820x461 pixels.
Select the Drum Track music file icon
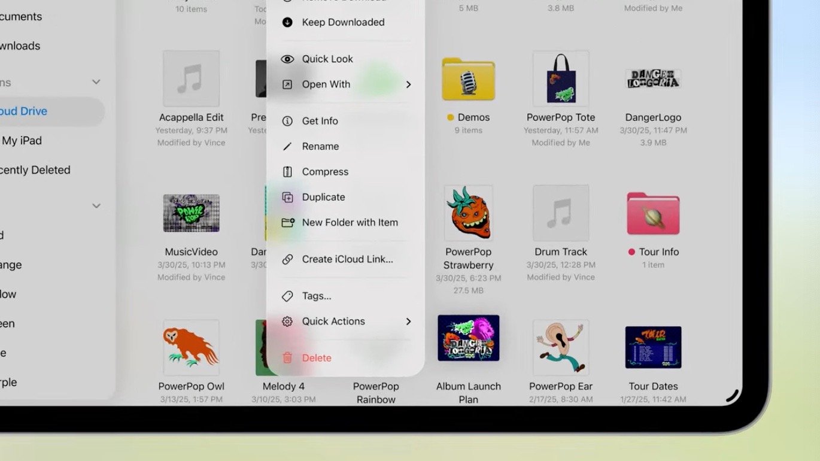click(x=561, y=213)
